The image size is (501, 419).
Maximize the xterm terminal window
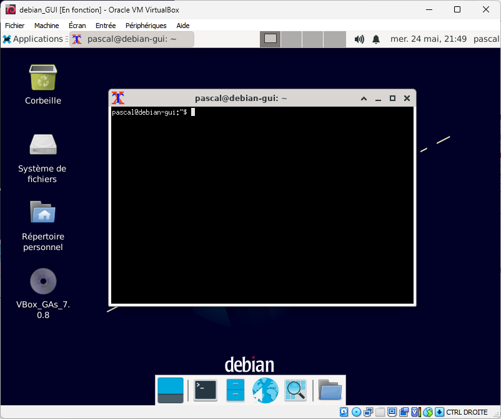(x=392, y=99)
